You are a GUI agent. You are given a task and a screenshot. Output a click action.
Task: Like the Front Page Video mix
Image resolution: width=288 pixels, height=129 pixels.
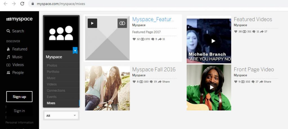[x=236, y=82]
